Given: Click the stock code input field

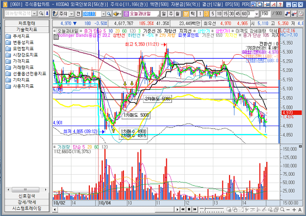Looking at the screenshot, I should click(92, 14).
